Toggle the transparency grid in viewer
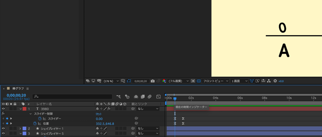The image size is (322, 137). [199, 81]
